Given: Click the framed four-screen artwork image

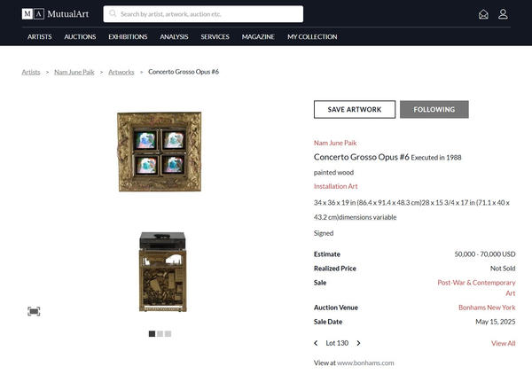Looking at the screenshot, I should (x=159, y=152).
